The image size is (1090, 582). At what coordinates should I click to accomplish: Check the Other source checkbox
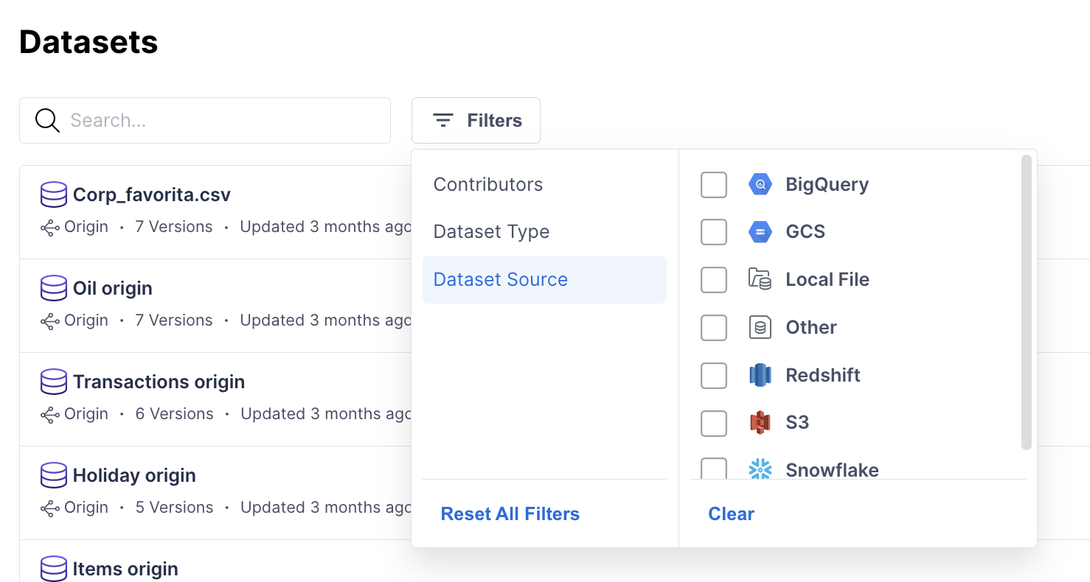tap(713, 328)
